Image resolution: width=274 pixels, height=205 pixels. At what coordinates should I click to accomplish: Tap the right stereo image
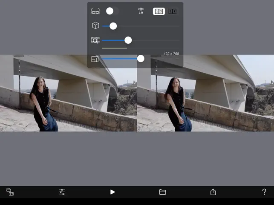click(x=205, y=93)
